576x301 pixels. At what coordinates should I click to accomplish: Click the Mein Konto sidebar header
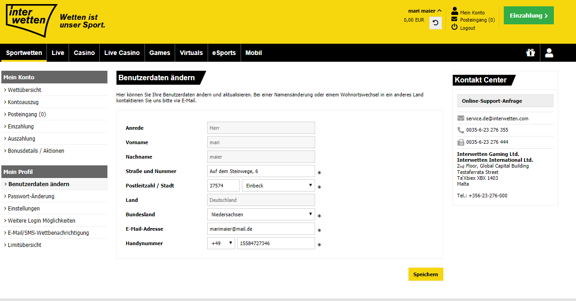54,77
